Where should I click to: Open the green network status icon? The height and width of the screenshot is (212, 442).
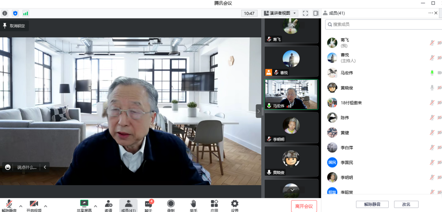(25, 13)
